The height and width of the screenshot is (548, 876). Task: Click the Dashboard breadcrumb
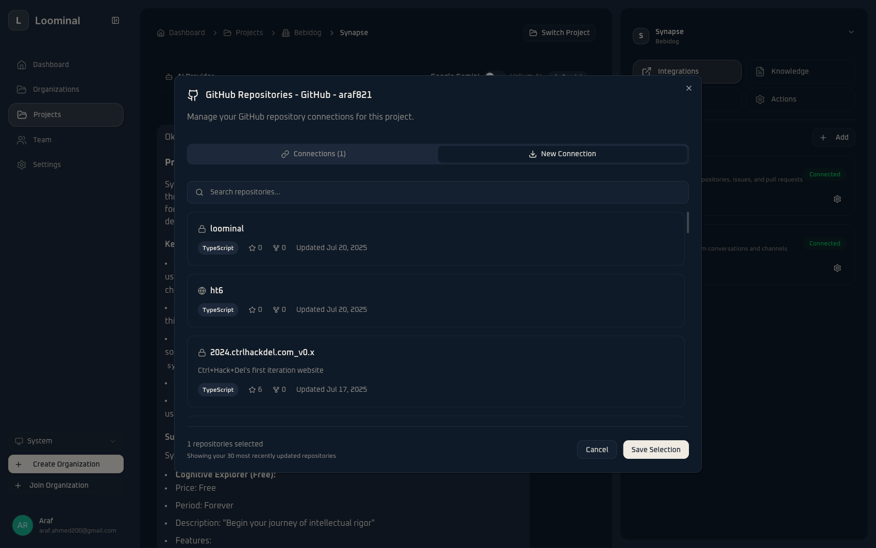(x=181, y=32)
